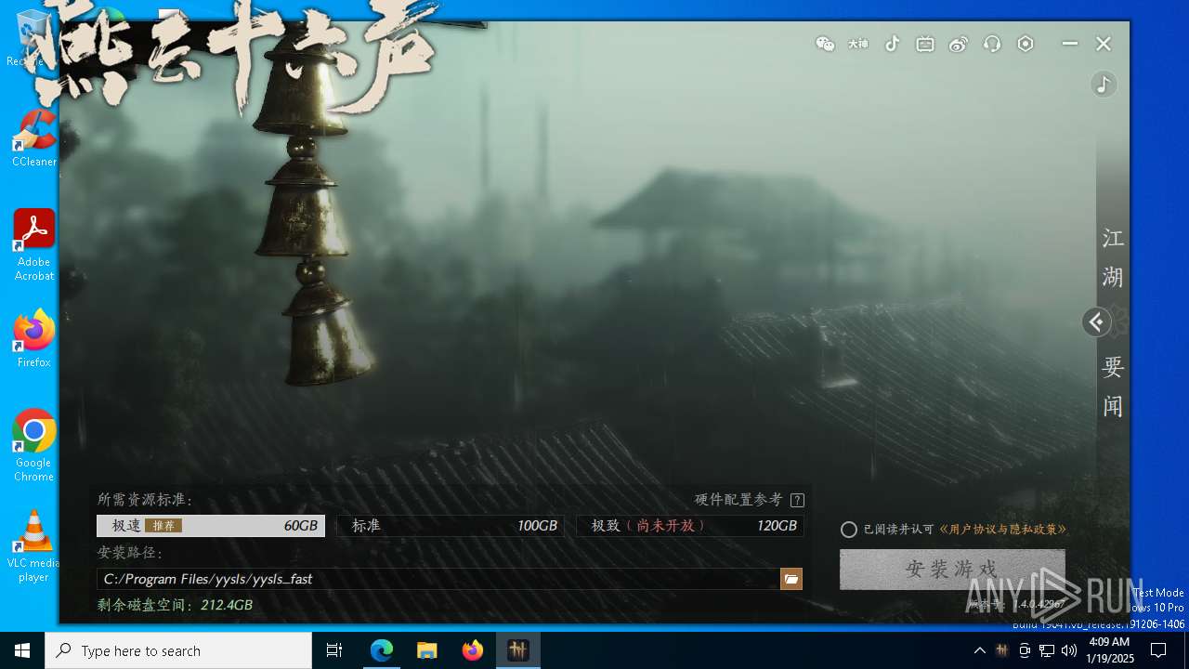Open hardware requirements help question mark

click(797, 500)
